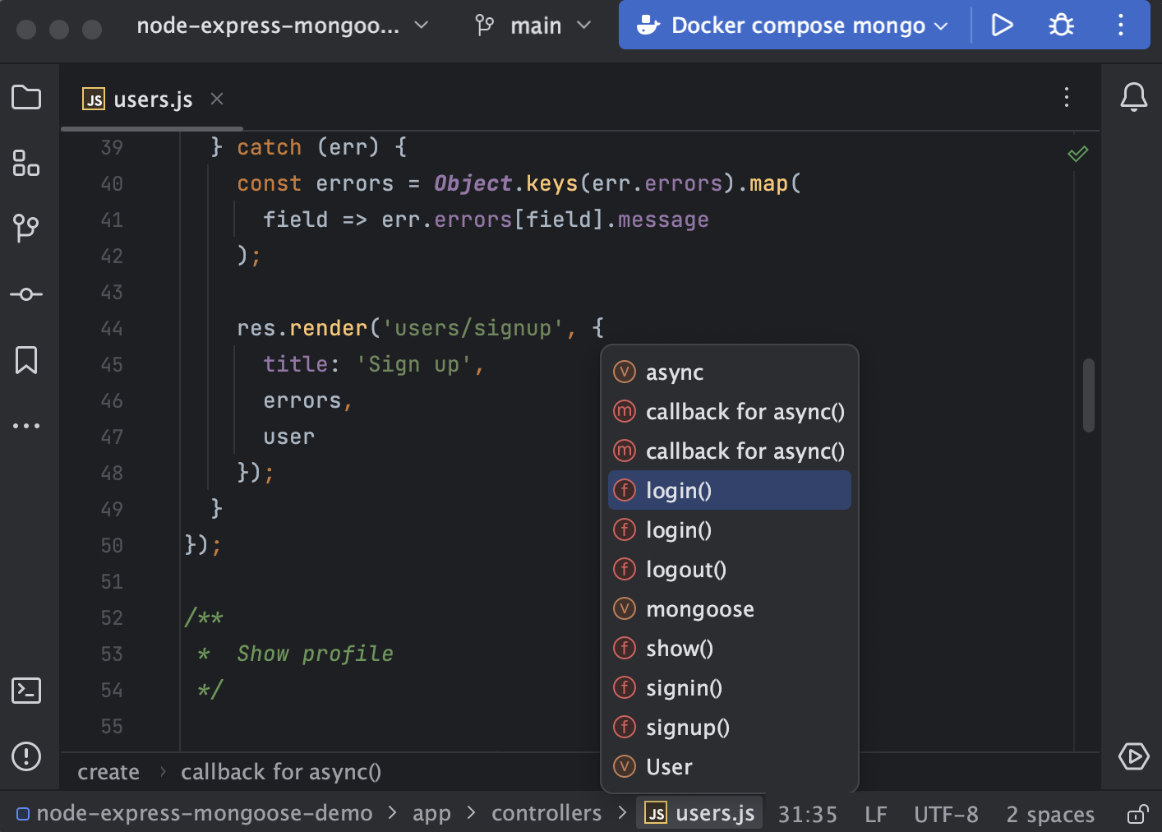Click app folder in navigation bar
1162x832 pixels.
(x=431, y=814)
